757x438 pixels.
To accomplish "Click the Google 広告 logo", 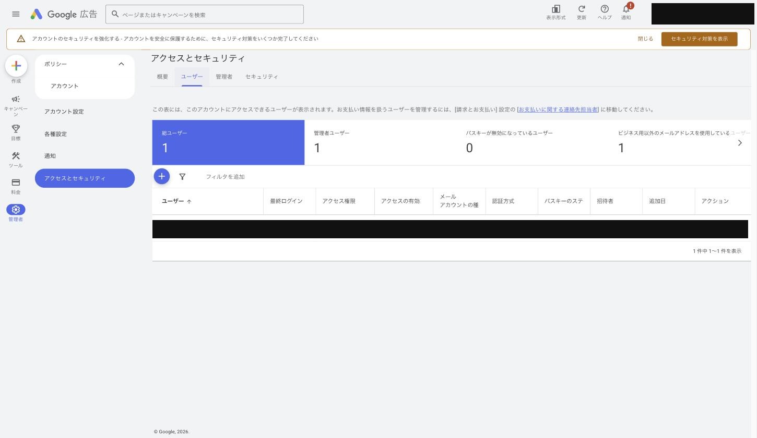I will click(x=64, y=14).
